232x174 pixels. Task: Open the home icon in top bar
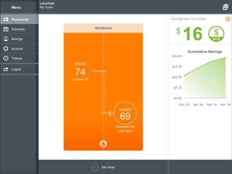coord(225,7)
